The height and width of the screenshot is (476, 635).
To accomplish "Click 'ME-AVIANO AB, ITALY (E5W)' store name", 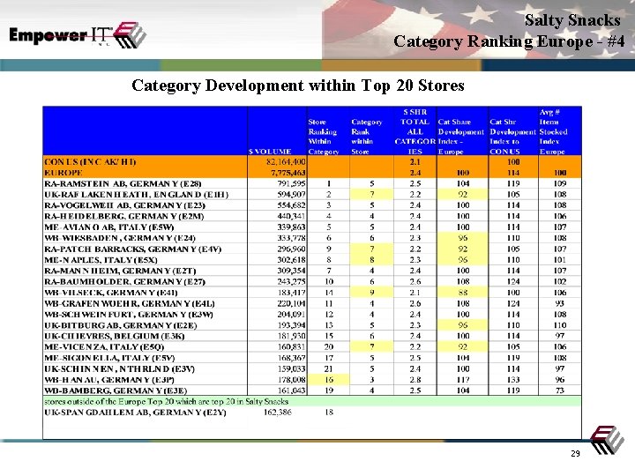I will (109, 227).
